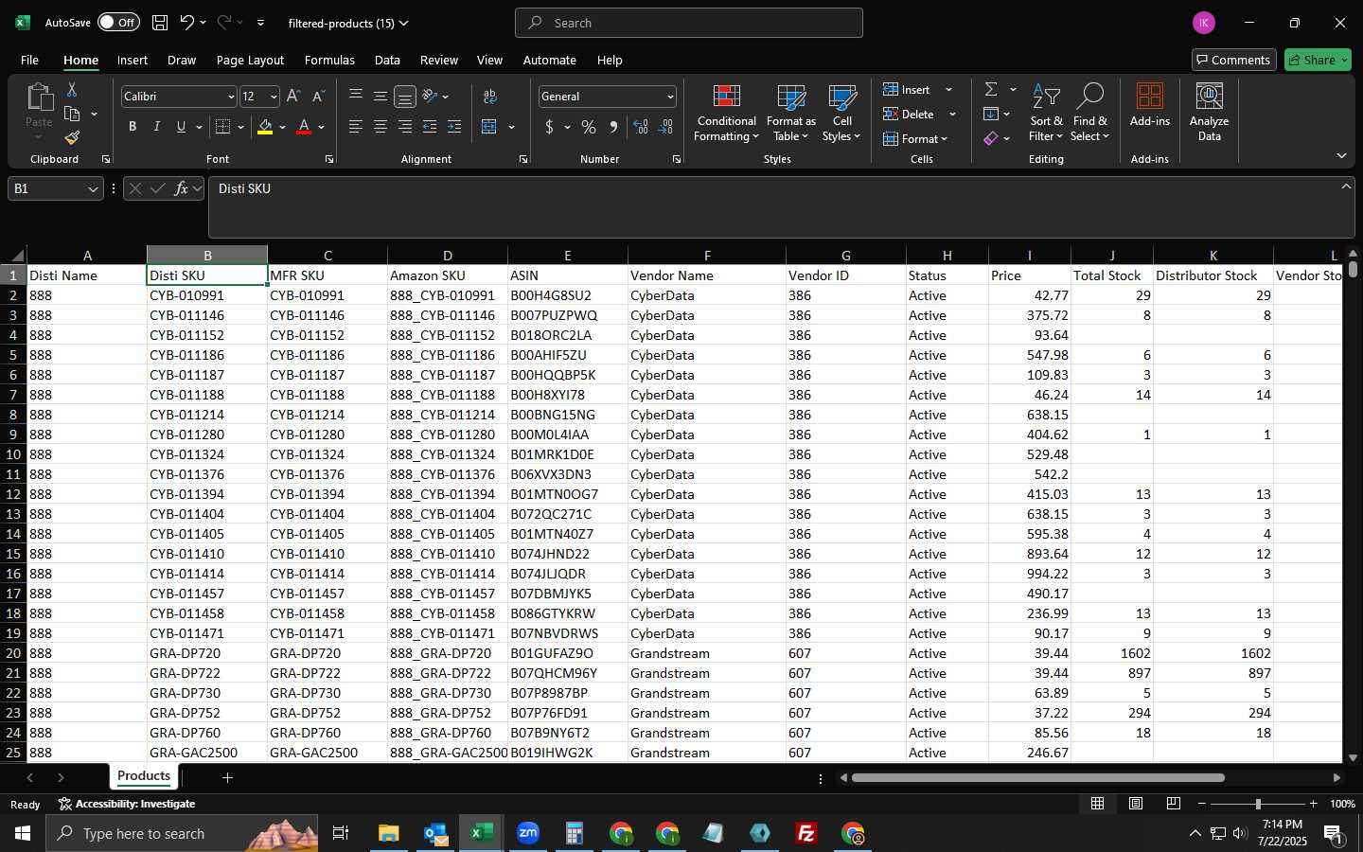This screenshot has height=852, width=1363.
Task: Switch to Normal view icon
Action: (x=1097, y=804)
